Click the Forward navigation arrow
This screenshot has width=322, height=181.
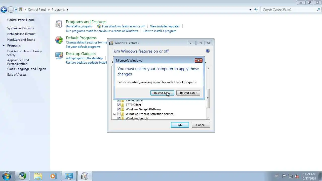pyautogui.click(x=11, y=10)
